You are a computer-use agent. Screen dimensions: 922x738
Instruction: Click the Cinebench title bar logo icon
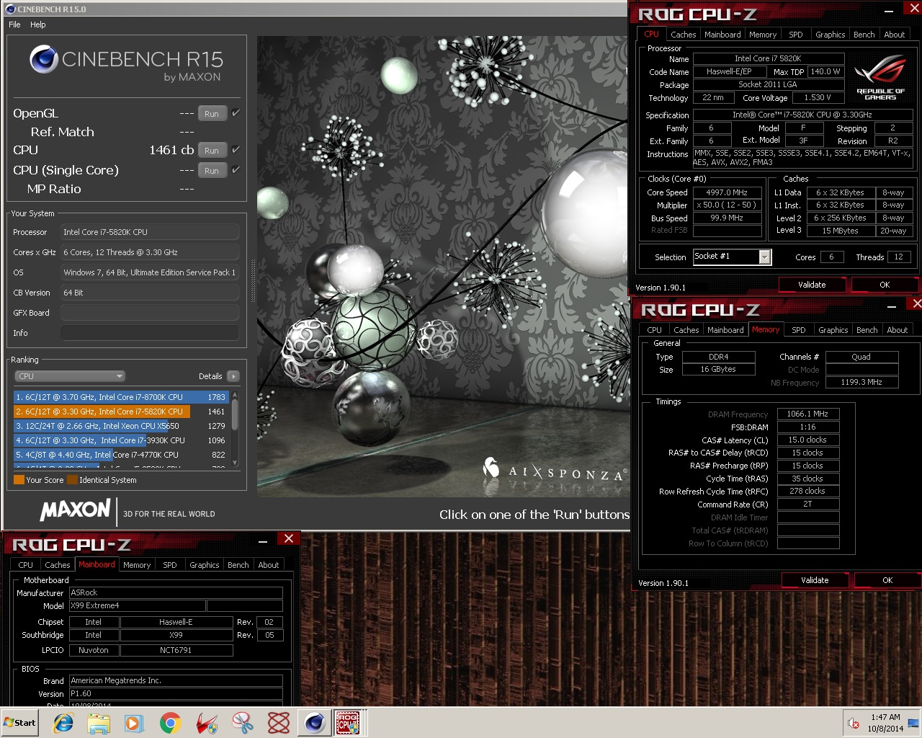10,9
